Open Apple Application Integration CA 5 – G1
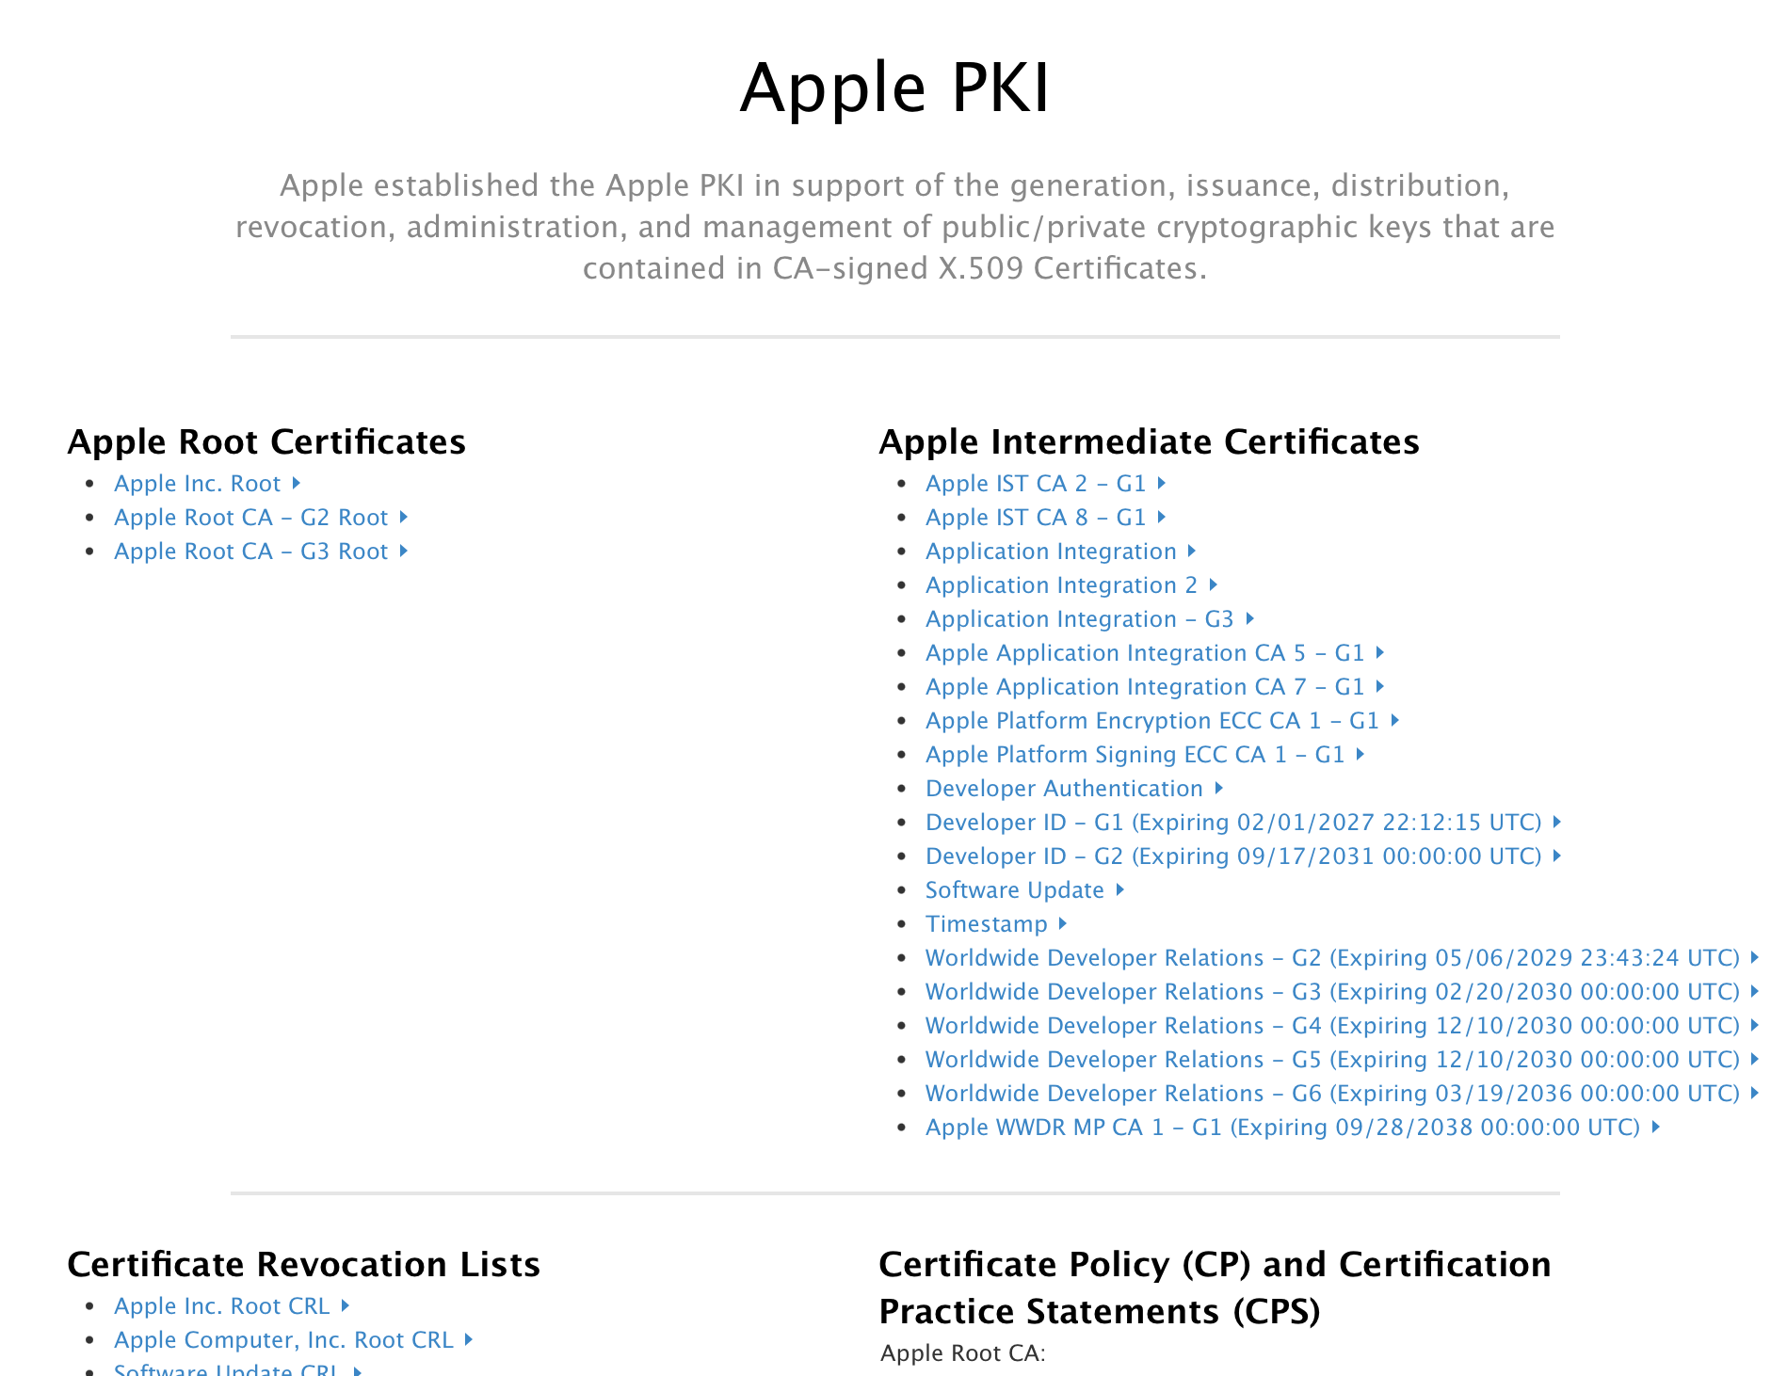Image resolution: width=1787 pixels, height=1376 pixels. (1155, 653)
